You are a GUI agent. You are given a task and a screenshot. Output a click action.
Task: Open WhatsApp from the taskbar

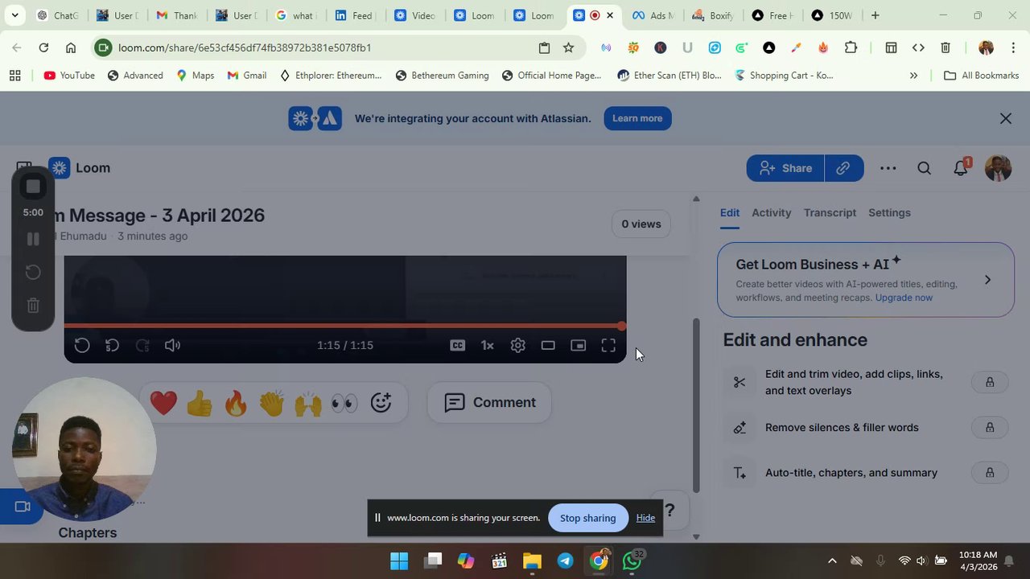tap(632, 561)
